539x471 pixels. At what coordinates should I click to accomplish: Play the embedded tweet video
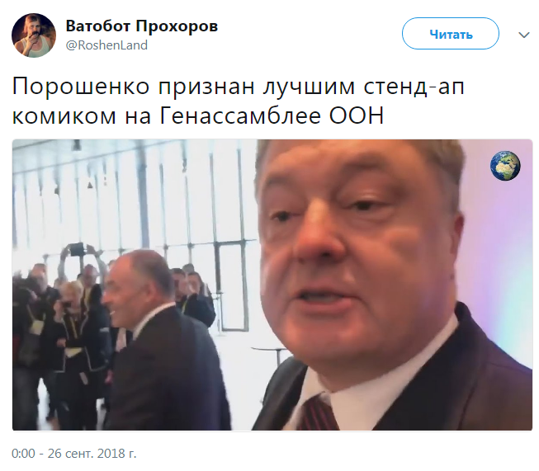click(272, 285)
